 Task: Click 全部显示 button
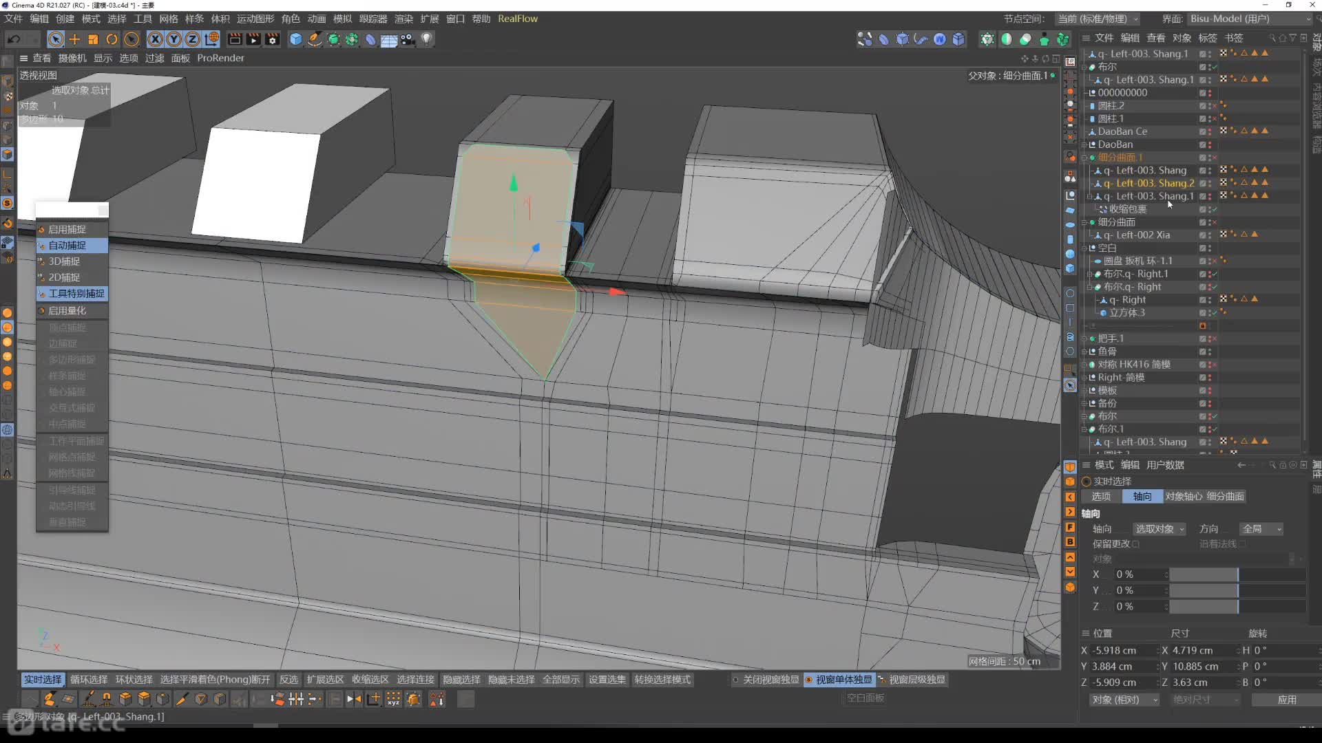561,679
